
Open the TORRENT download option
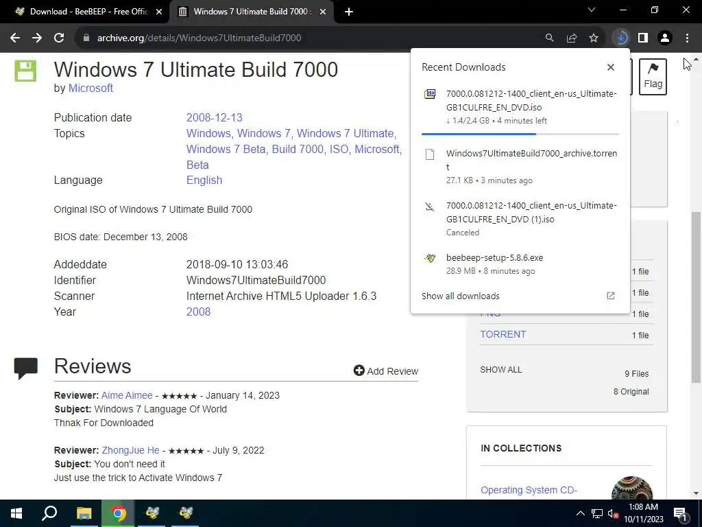coord(503,334)
